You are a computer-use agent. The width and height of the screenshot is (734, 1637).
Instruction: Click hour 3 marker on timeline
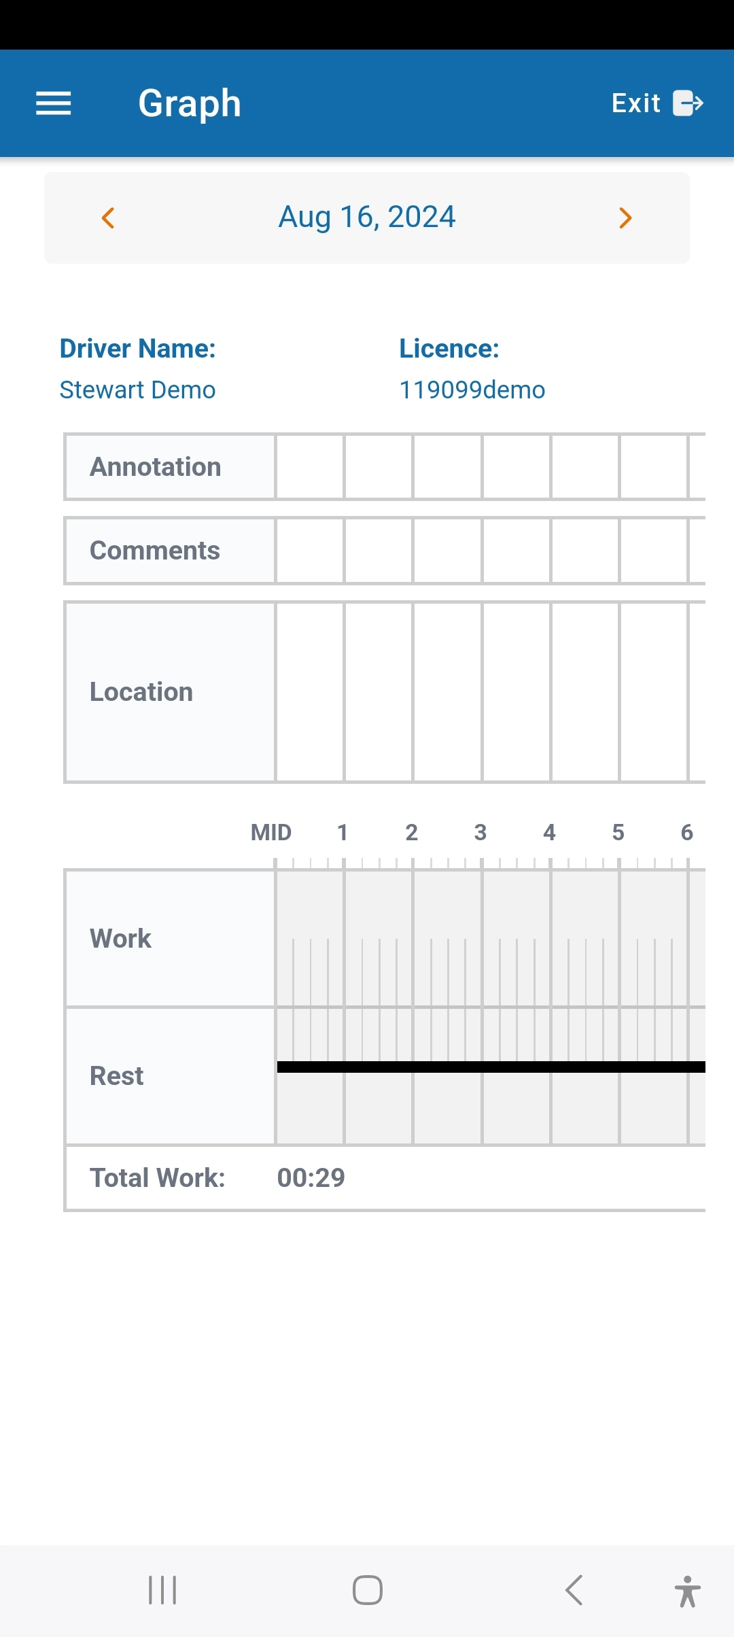click(480, 833)
